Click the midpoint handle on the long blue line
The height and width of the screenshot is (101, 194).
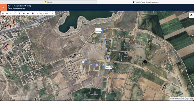[x=106, y=49]
